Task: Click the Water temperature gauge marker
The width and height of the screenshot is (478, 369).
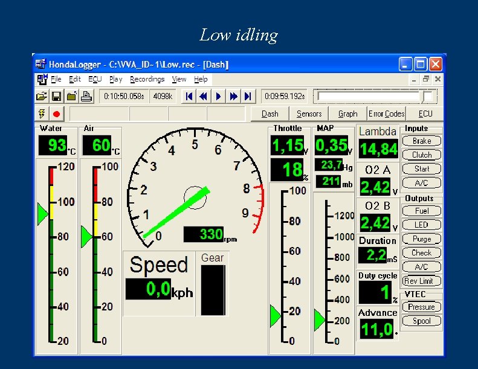Action: coord(43,214)
